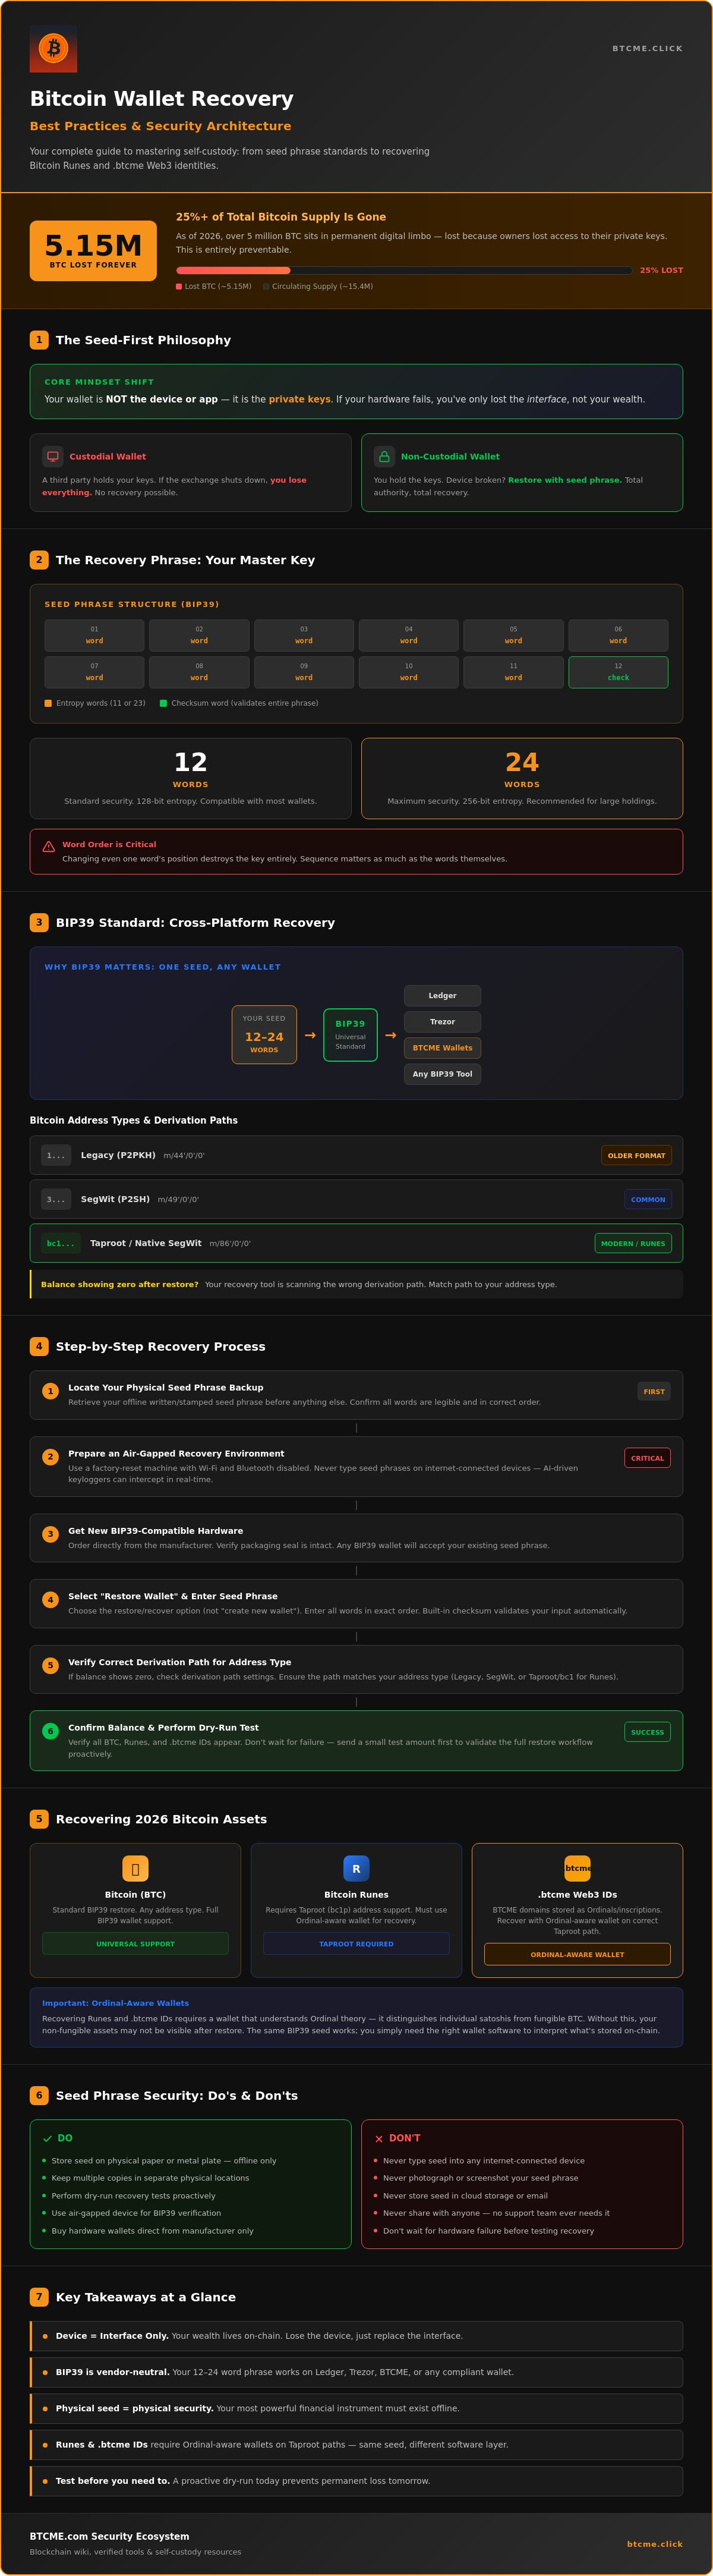Click the blue Bitcoin Runes R icon
This screenshot has height=2576, width=713.
coord(356,1868)
